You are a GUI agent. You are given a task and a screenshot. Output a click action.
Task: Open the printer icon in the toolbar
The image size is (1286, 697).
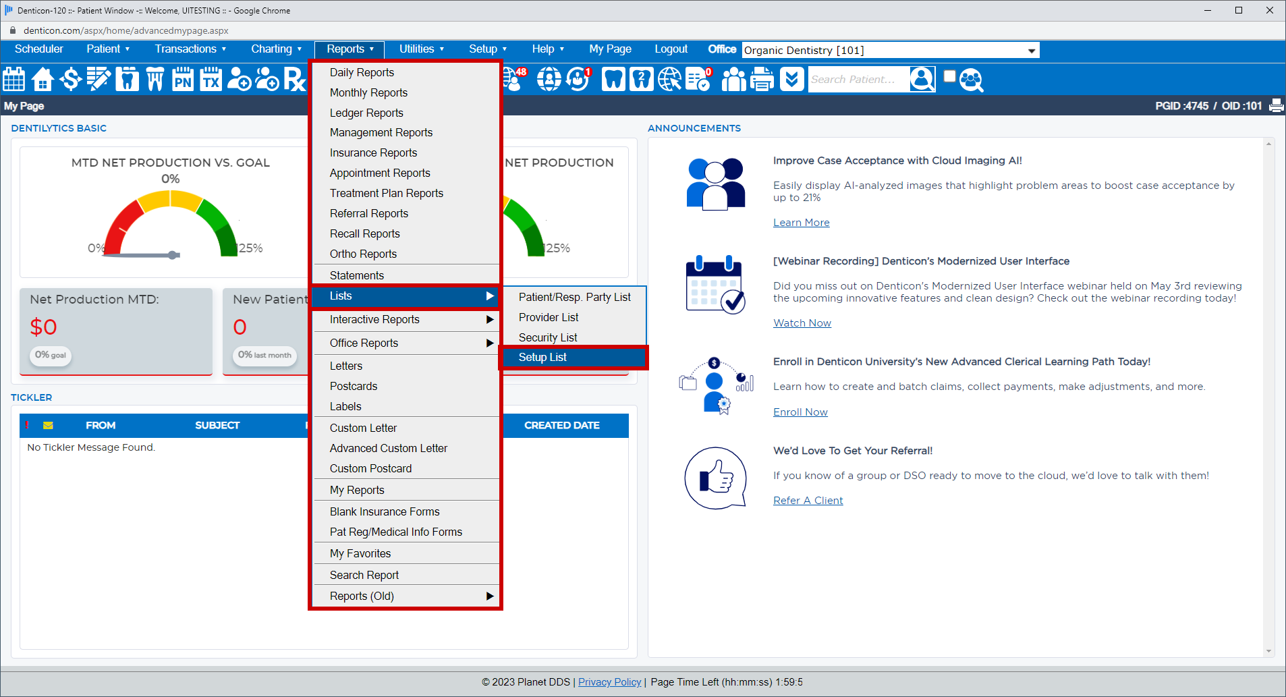tap(762, 79)
